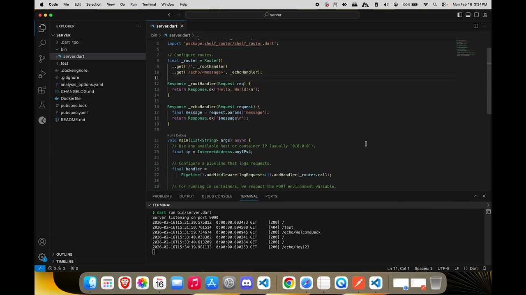526x295 pixels.
Task: Close the server.dart editor tab
Action: tap(182, 26)
